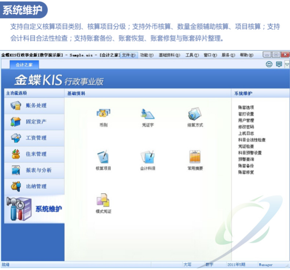290x270 pixels.
Task: Expand the dropdown arrow beside message icon
Action: (287, 65)
